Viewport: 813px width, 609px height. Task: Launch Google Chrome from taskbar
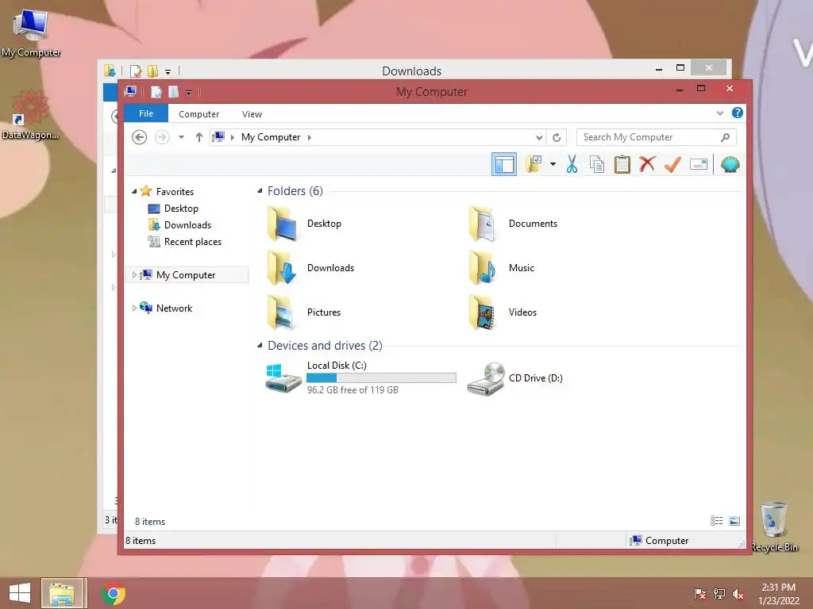tap(113, 593)
